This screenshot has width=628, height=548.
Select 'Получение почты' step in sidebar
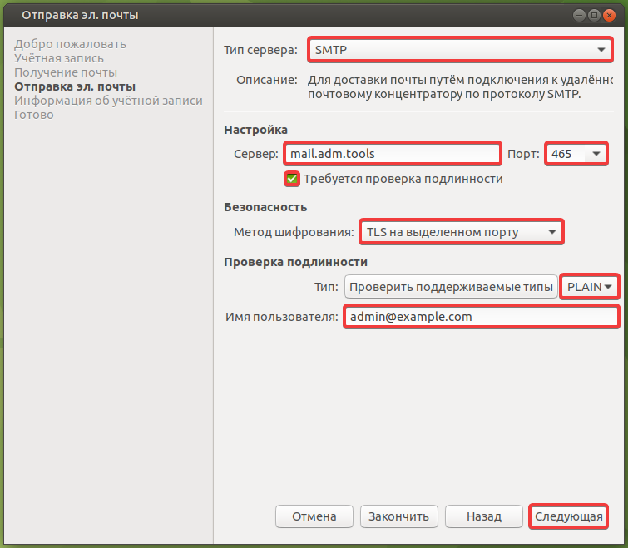66,72
